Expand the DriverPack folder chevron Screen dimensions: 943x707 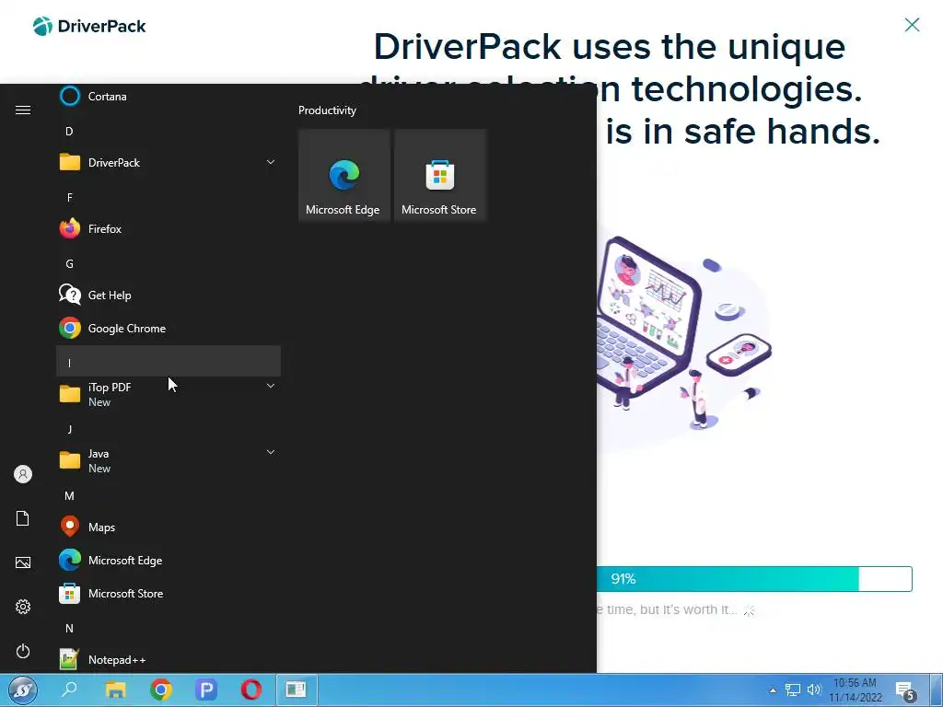pos(271,162)
